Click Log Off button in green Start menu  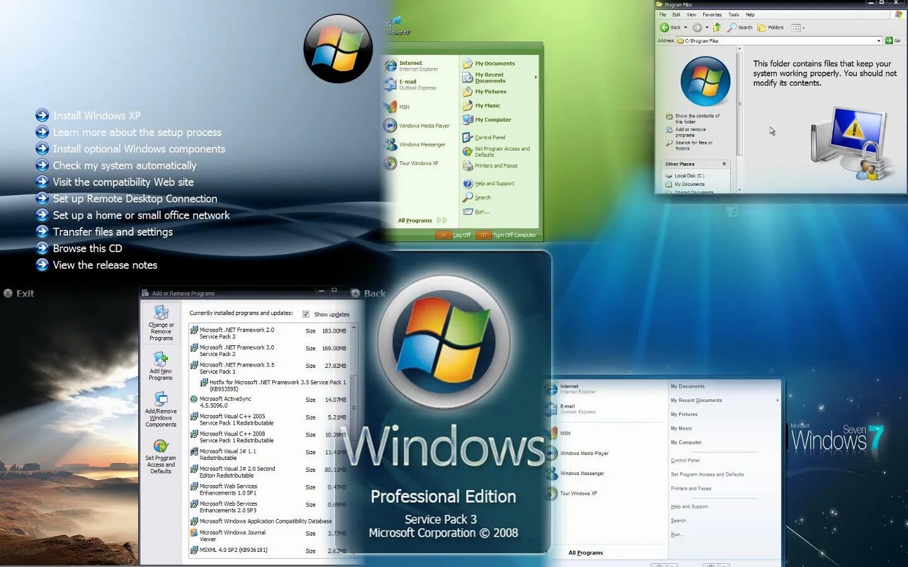454,235
